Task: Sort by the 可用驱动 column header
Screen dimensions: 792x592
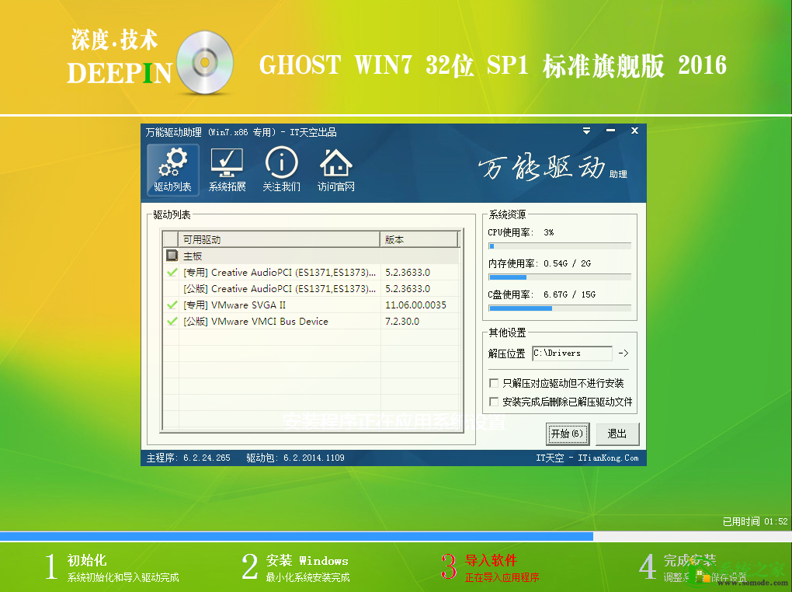Action: 279,239
